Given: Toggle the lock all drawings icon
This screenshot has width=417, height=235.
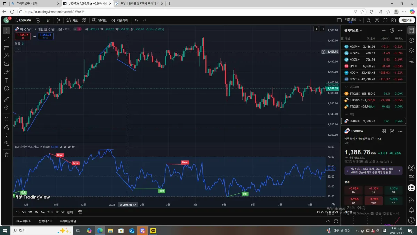Looking at the screenshot, I should [x=6, y=136].
